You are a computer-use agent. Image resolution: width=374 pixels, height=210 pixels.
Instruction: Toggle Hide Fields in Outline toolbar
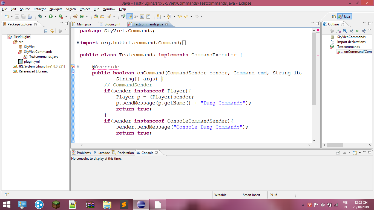(345, 31)
